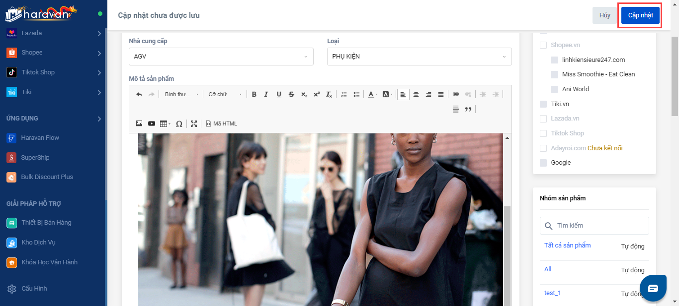Viewport: 679px width, 306px height.
Task: Open Mã HTML source view
Action: [222, 123]
